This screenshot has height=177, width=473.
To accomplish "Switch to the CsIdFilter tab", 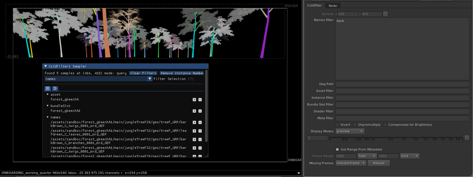I will tap(314, 5).
